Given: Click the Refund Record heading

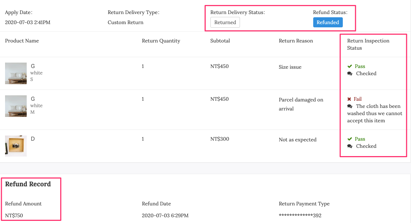Looking at the screenshot, I should [28, 184].
